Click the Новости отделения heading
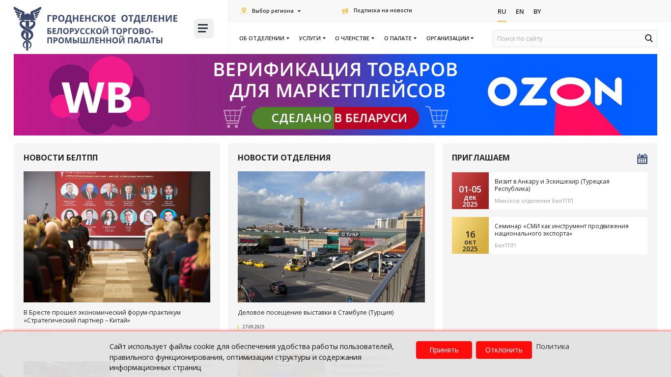Viewport: 671px width, 377px height. point(284,158)
